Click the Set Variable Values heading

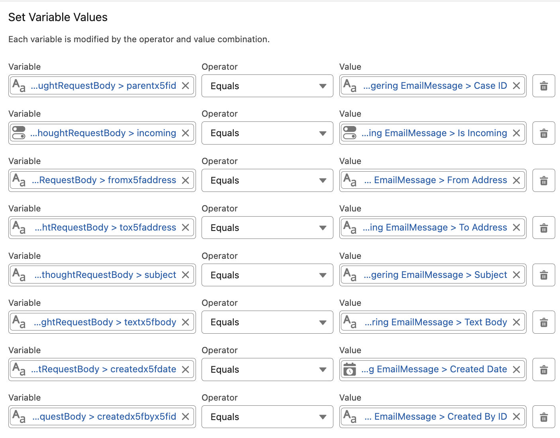coord(58,17)
